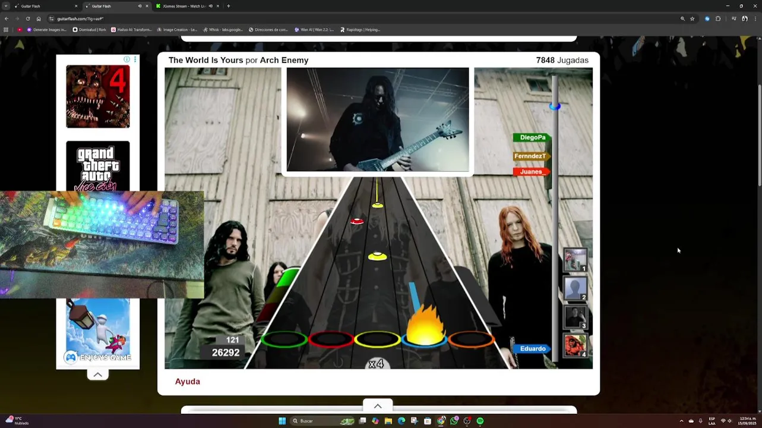The image size is (762, 428).
Task: Click the rank 2 player avatar
Action: point(575,289)
